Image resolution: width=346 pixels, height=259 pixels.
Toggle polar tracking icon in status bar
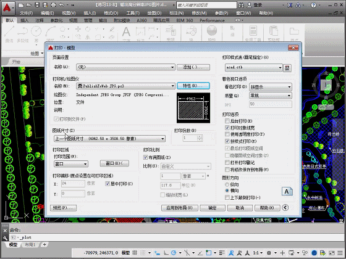(x=174, y=253)
